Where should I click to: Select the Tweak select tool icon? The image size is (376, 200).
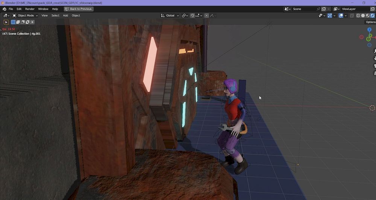(6, 22)
